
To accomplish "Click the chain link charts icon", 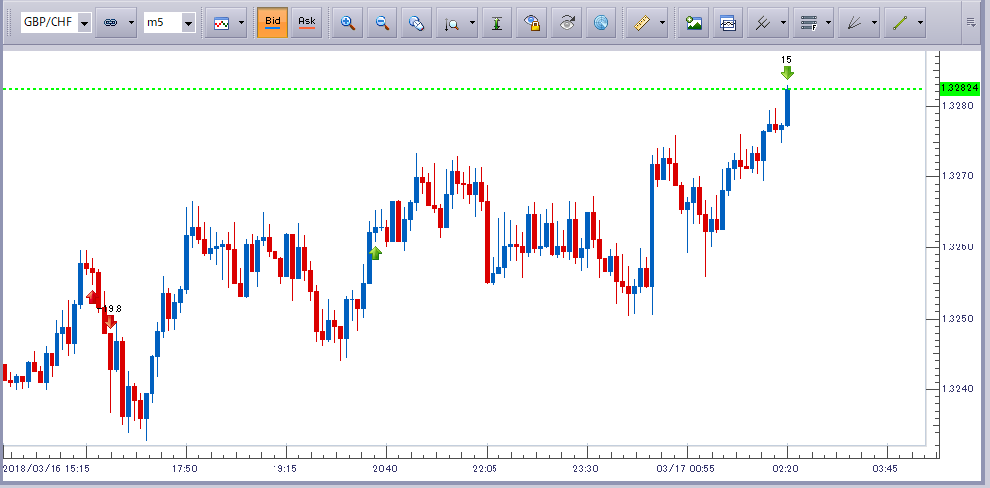I will click(110, 23).
